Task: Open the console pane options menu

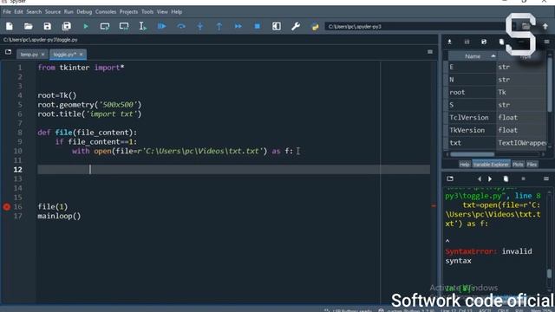Action: (546, 179)
